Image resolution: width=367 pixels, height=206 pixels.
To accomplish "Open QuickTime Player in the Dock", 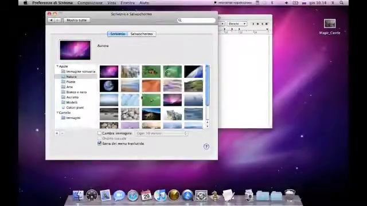I will (x=188, y=195).
